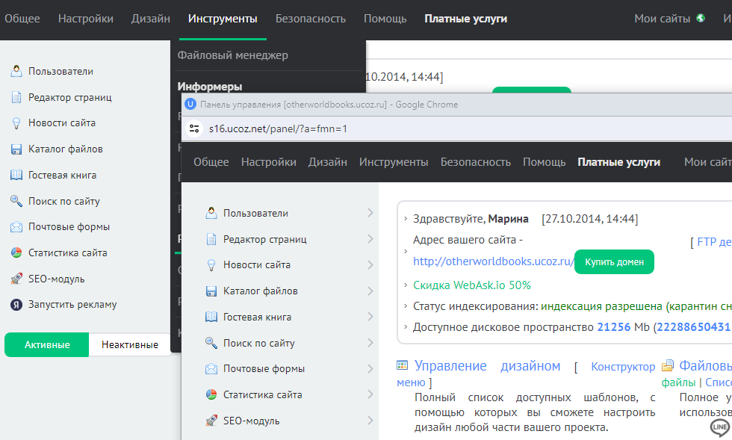732x440 pixels.
Task: Open the Дизайн menu in the Chrome window
Action: [x=328, y=162]
